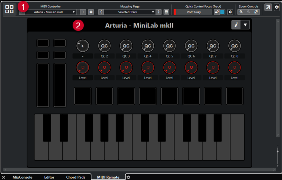Screen dimensions: 282x180
Task: Expand the controller surface options menu
Action: tap(245, 25)
